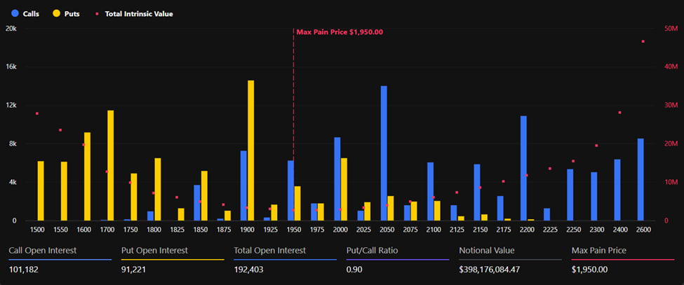
Task: Click the intrinsic value marker above 2400 strike
Action: [619, 113]
